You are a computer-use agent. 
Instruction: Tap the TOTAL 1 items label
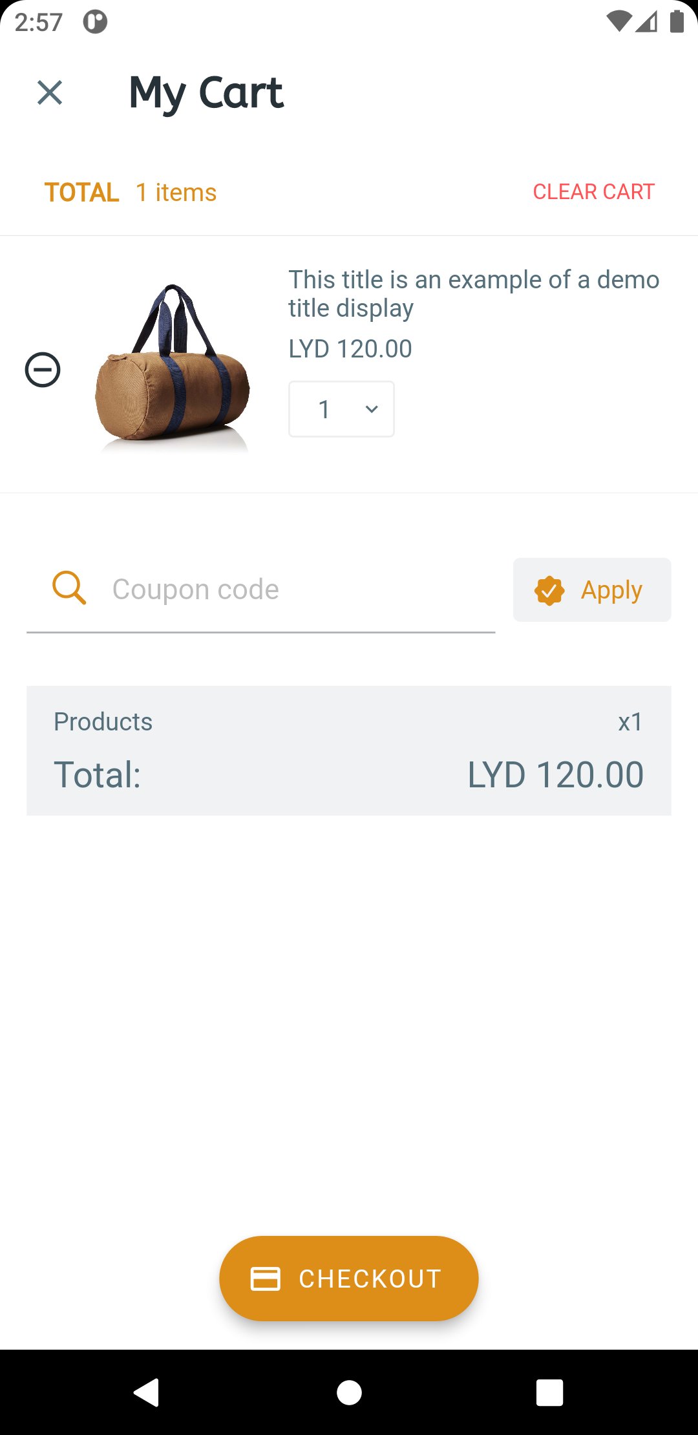coord(131,193)
